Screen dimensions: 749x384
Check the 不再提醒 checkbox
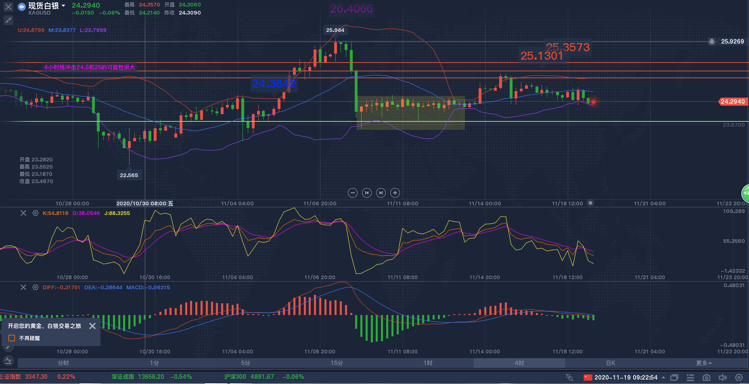[12, 338]
